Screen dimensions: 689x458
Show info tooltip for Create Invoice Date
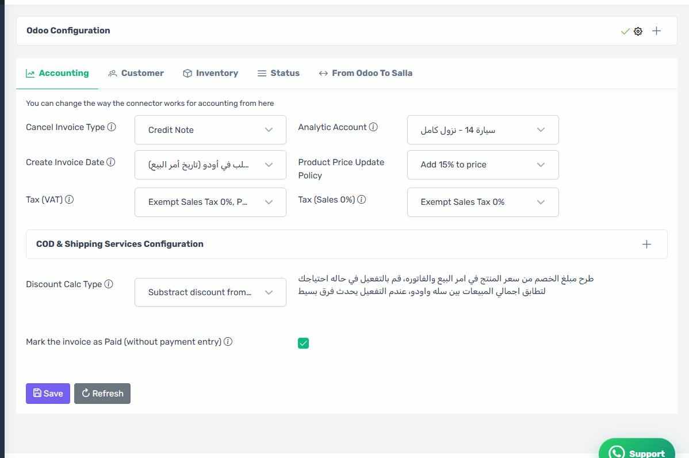click(111, 162)
